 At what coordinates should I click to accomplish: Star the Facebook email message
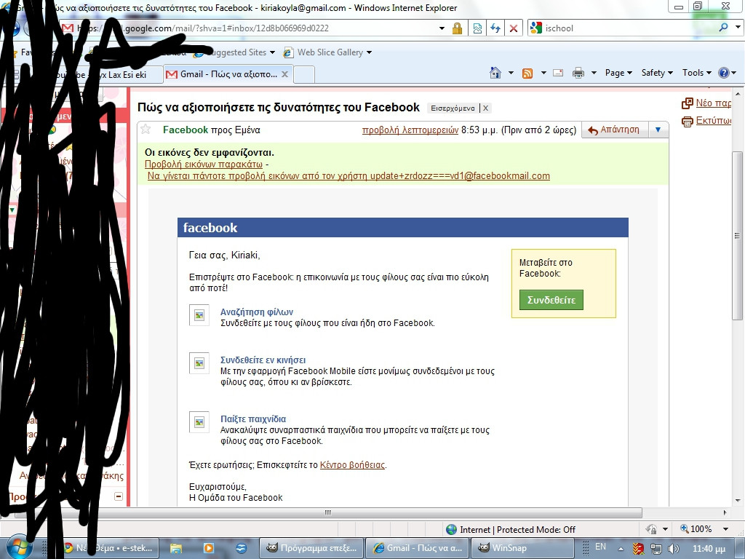tap(146, 130)
